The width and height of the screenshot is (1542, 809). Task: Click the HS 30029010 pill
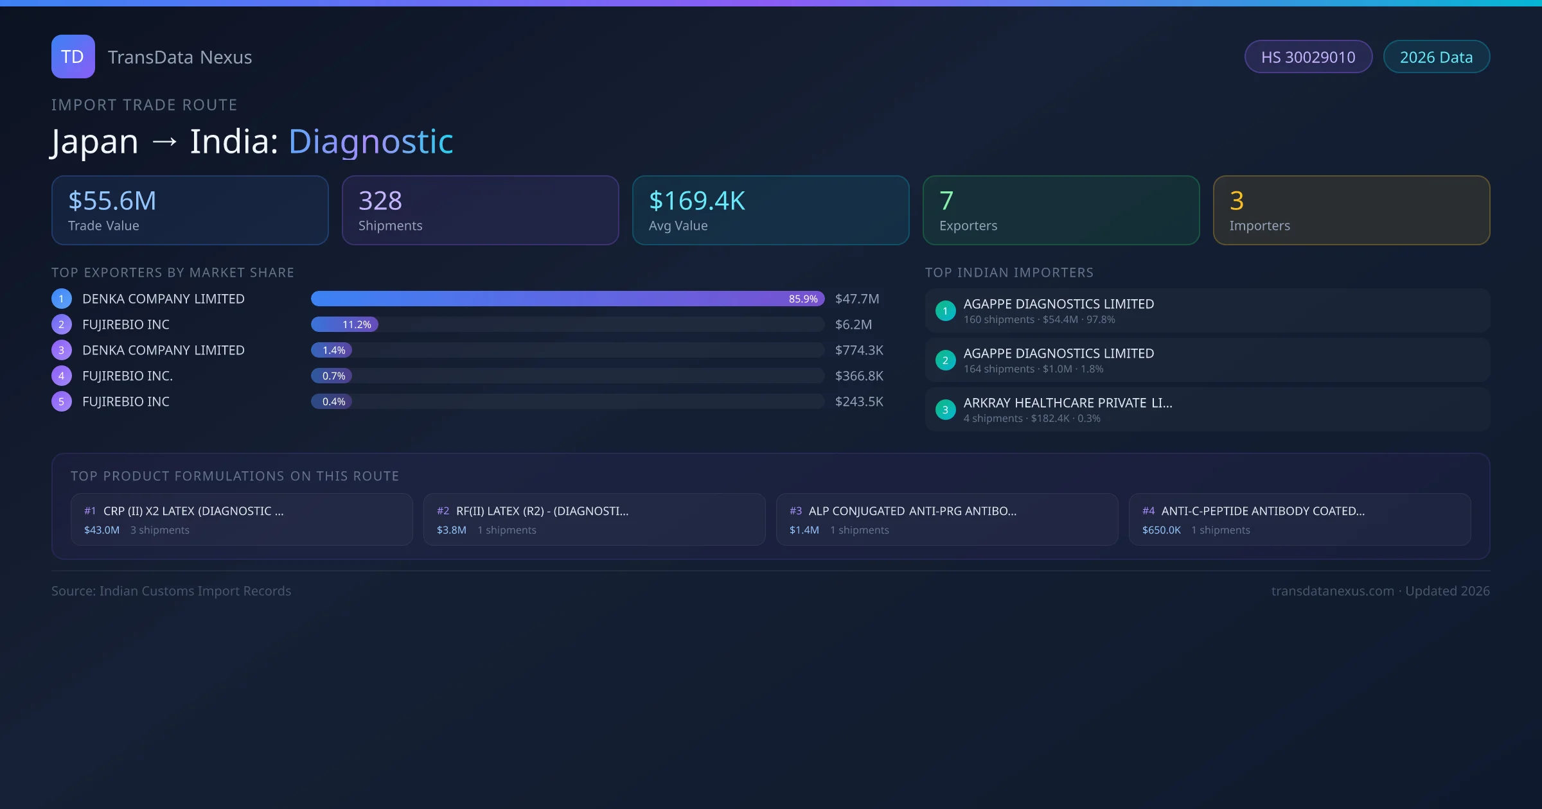1308,57
